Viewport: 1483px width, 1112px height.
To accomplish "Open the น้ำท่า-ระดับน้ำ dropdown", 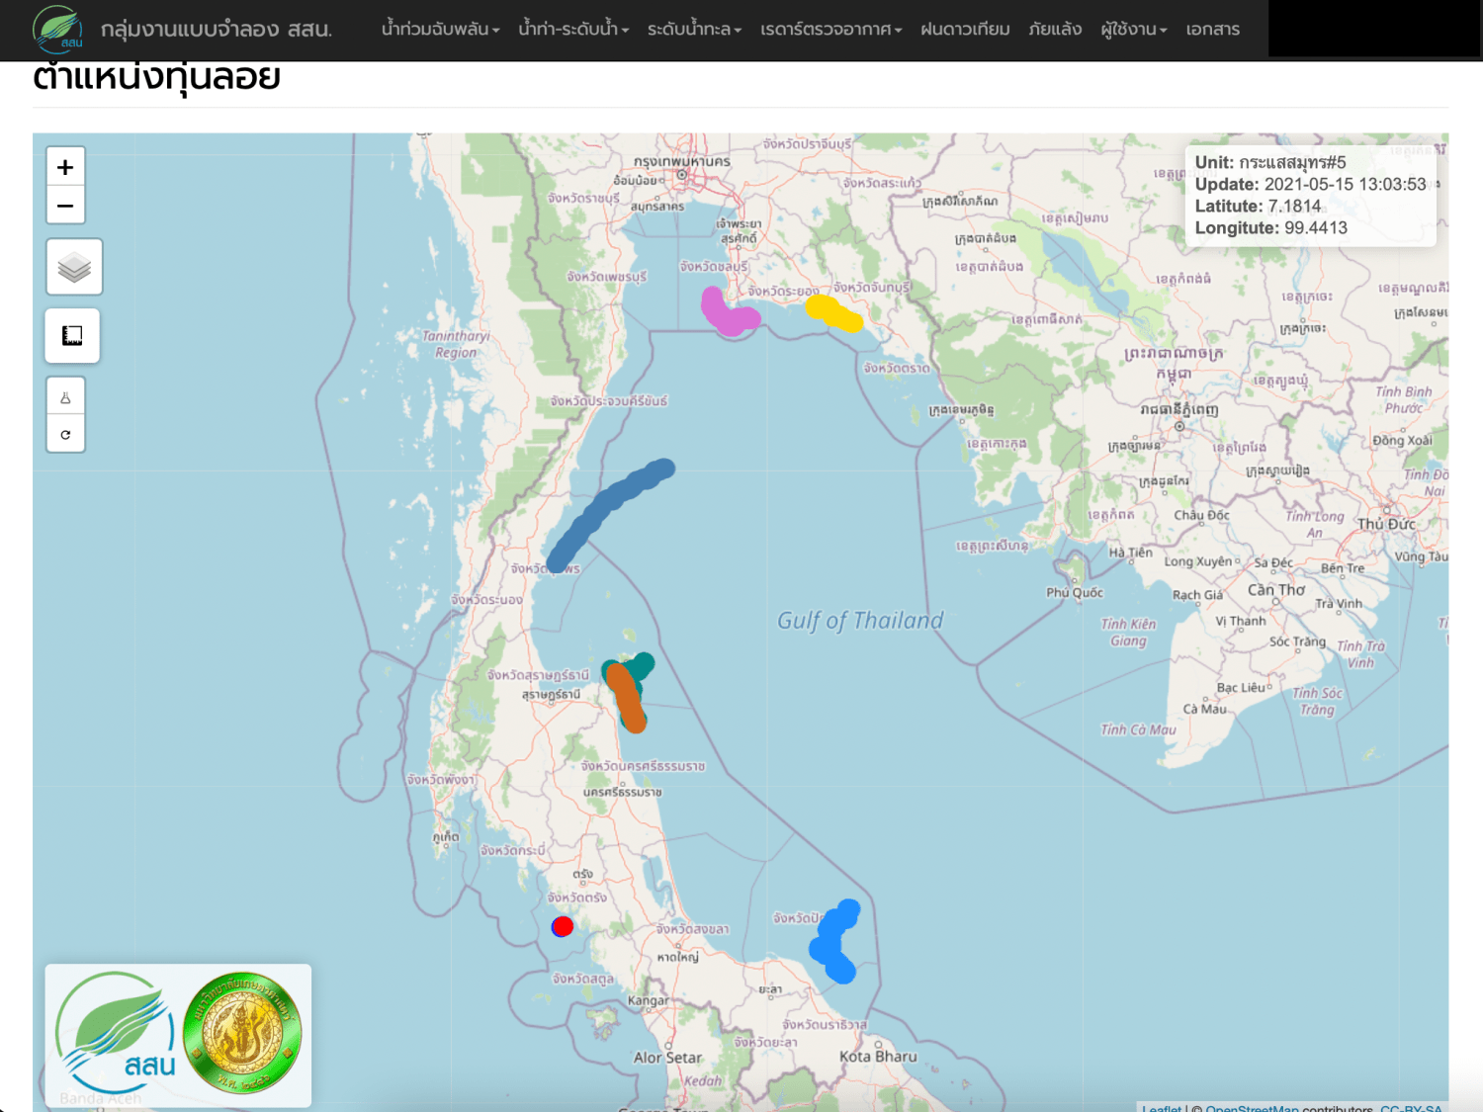I will click(x=573, y=30).
